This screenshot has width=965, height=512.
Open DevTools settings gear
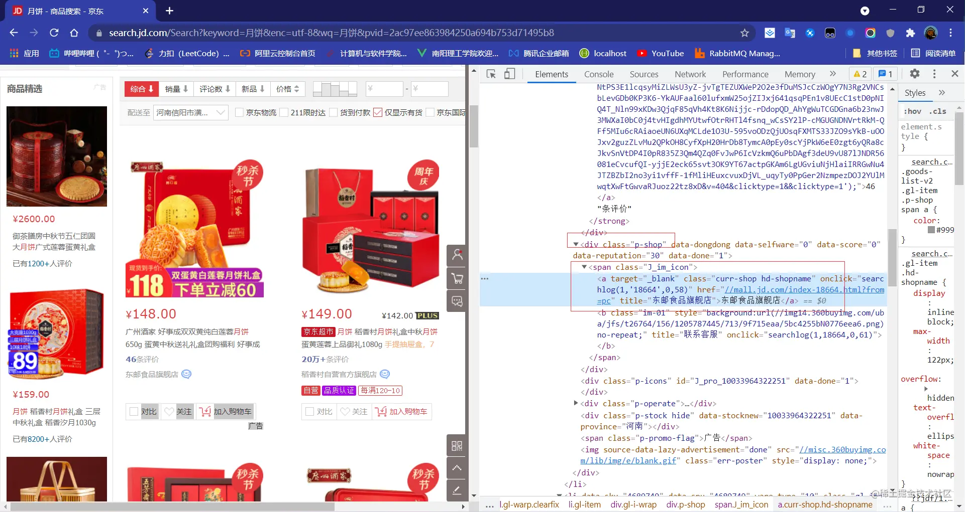click(915, 74)
